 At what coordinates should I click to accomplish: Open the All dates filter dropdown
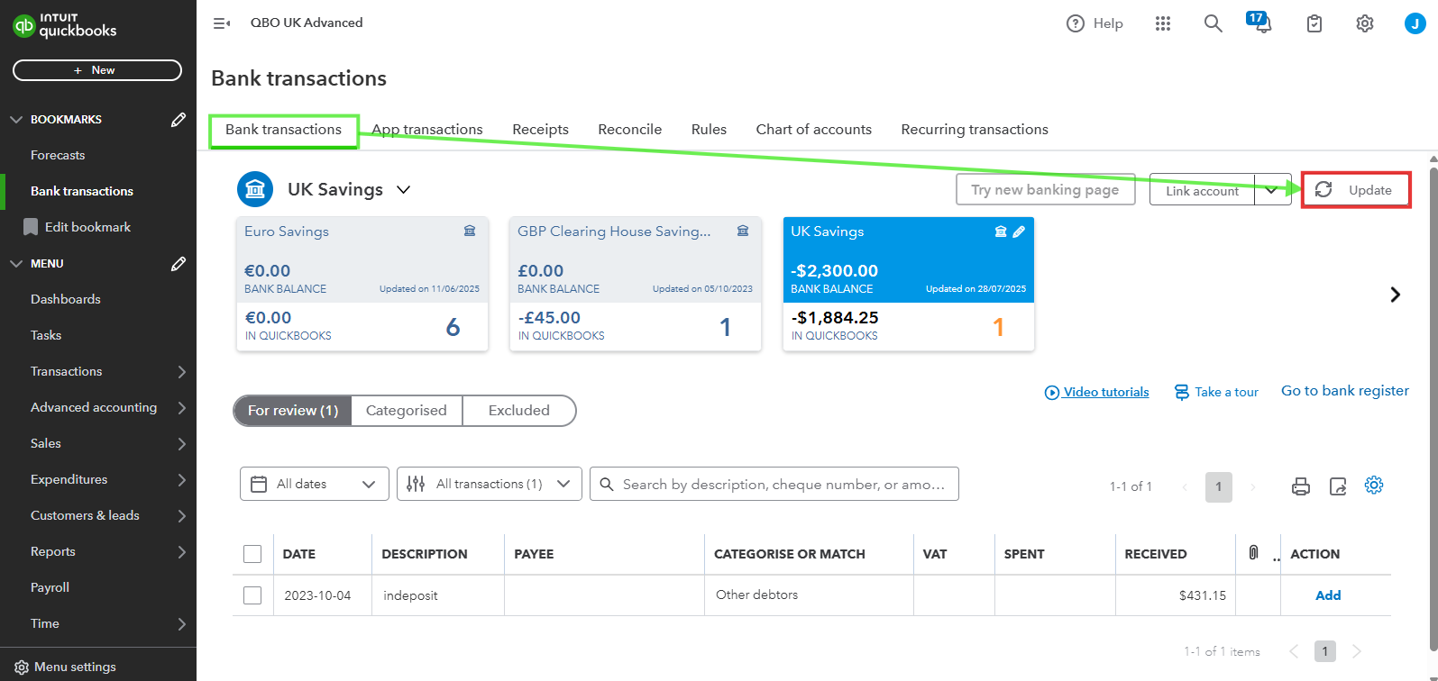click(x=315, y=484)
